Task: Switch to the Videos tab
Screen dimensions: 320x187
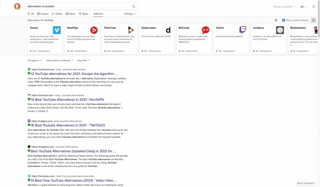Action: pos(57,14)
